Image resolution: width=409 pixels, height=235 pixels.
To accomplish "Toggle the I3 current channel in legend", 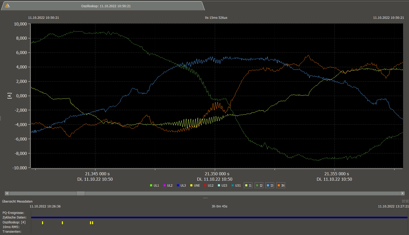I will click(270, 185).
